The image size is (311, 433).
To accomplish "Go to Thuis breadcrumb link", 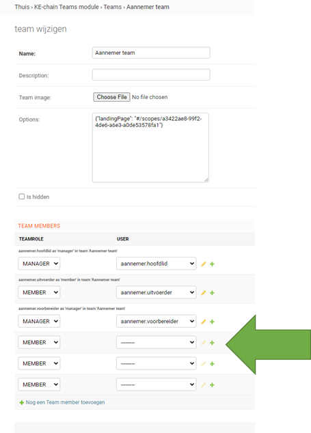I will pyautogui.click(x=22, y=7).
